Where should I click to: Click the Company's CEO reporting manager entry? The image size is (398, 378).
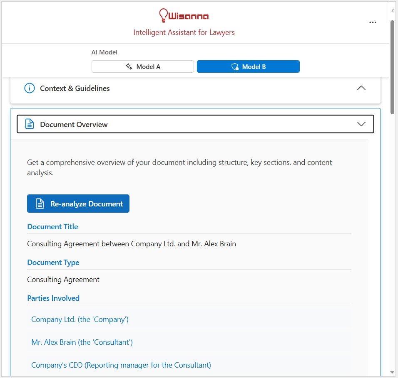[x=121, y=365]
